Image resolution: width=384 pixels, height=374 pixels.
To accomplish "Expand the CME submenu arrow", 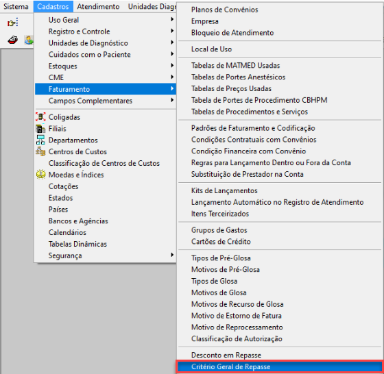I will [x=172, y=77].
